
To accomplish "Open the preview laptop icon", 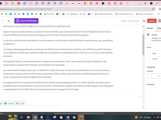I will [x=144, y=21].
